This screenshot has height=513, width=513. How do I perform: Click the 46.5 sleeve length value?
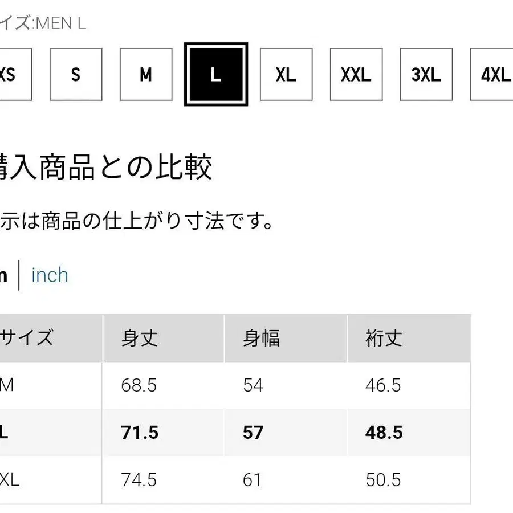click(x=383, y=385)
